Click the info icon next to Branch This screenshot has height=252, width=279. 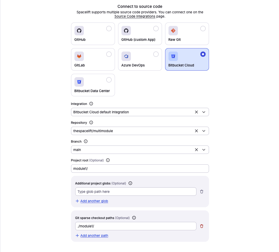(86, 142)
